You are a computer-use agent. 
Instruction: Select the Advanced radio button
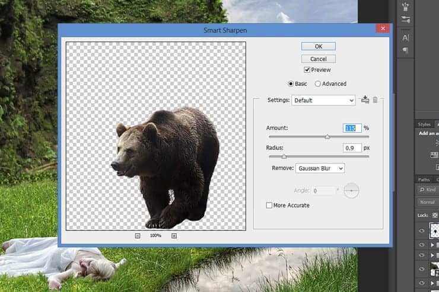(x=318, y=84)
